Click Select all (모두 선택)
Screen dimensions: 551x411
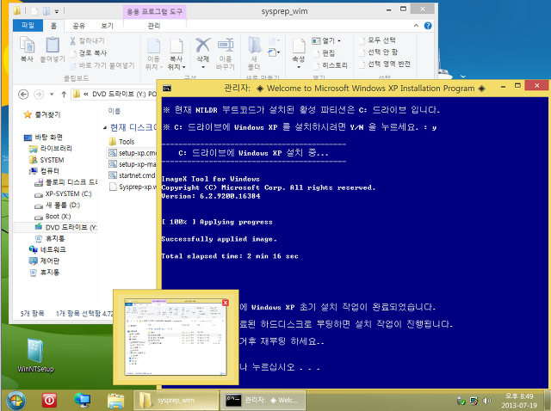point(377,40)
